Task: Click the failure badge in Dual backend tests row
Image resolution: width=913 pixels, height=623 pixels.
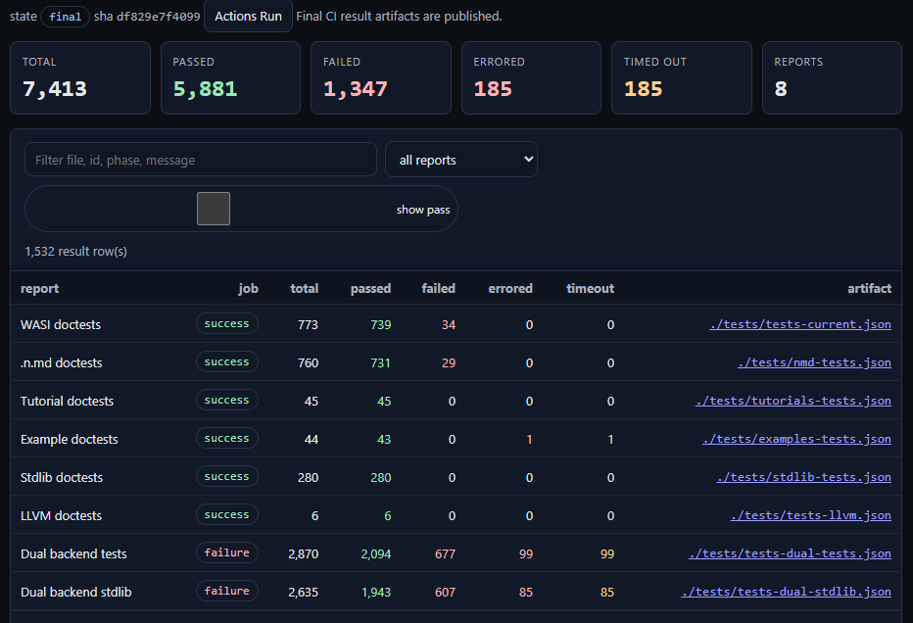Action: (x=227, y=553)
